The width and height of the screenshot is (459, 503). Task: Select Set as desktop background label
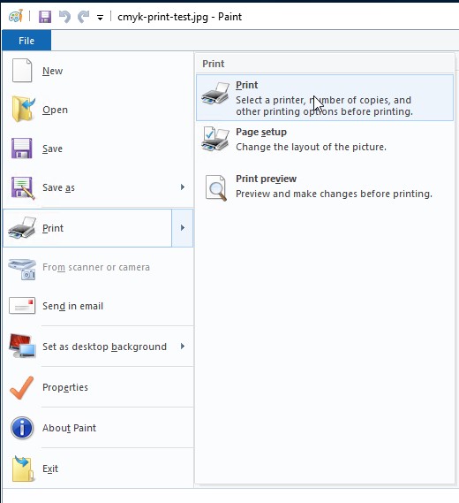104,347
